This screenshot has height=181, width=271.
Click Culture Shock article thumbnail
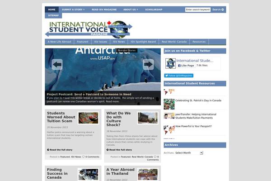tap(148, 118)
